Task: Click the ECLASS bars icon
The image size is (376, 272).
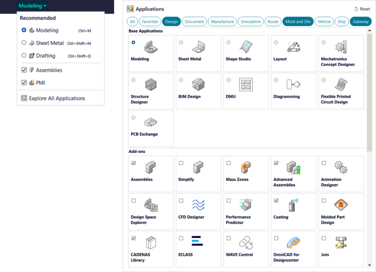Action: point(197,241)
